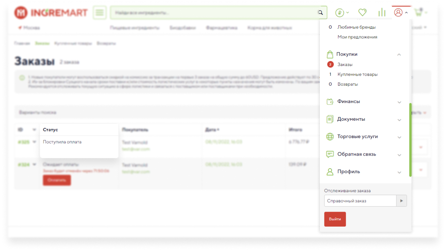This screenshot has width=446, height=251.
Task: Expand the Торговые услуги section chevron
Action: tap(399, 137)
